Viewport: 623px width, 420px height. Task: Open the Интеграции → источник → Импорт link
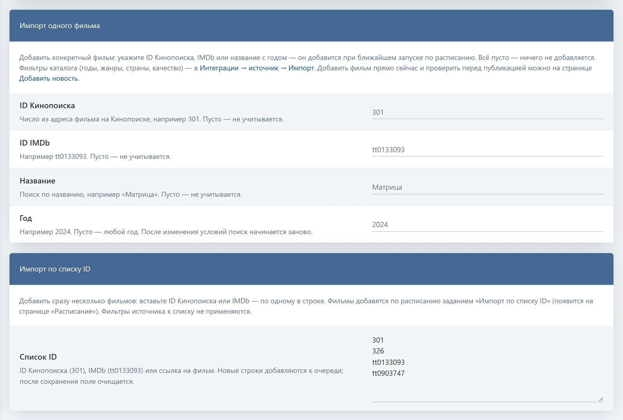click(257, 68)
